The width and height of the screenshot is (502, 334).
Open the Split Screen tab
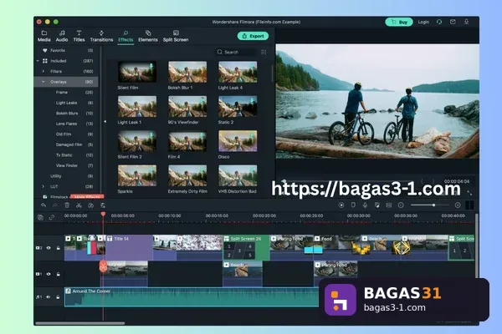[x=176, y=36]
